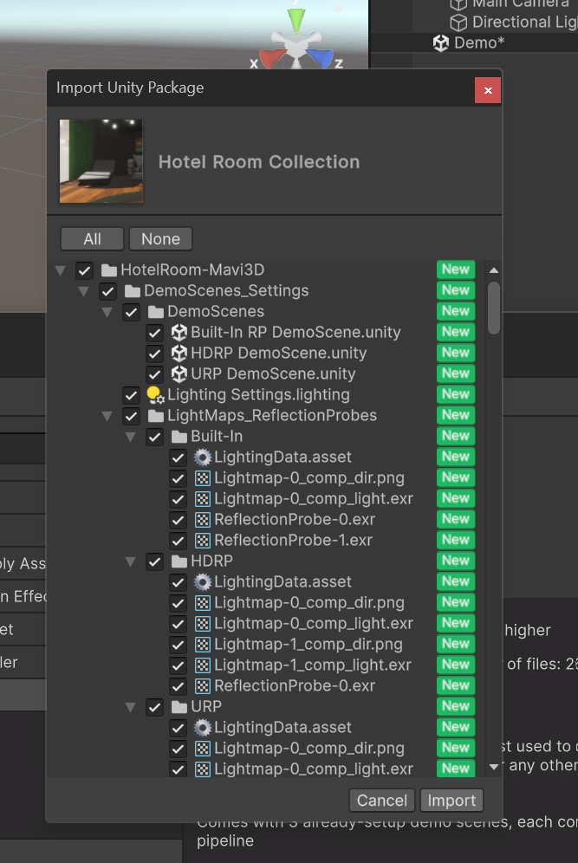Click the Hotel Room Collection title text
Image resolution: width=578 pixels, height=863 pixels.
coord(259,162)
